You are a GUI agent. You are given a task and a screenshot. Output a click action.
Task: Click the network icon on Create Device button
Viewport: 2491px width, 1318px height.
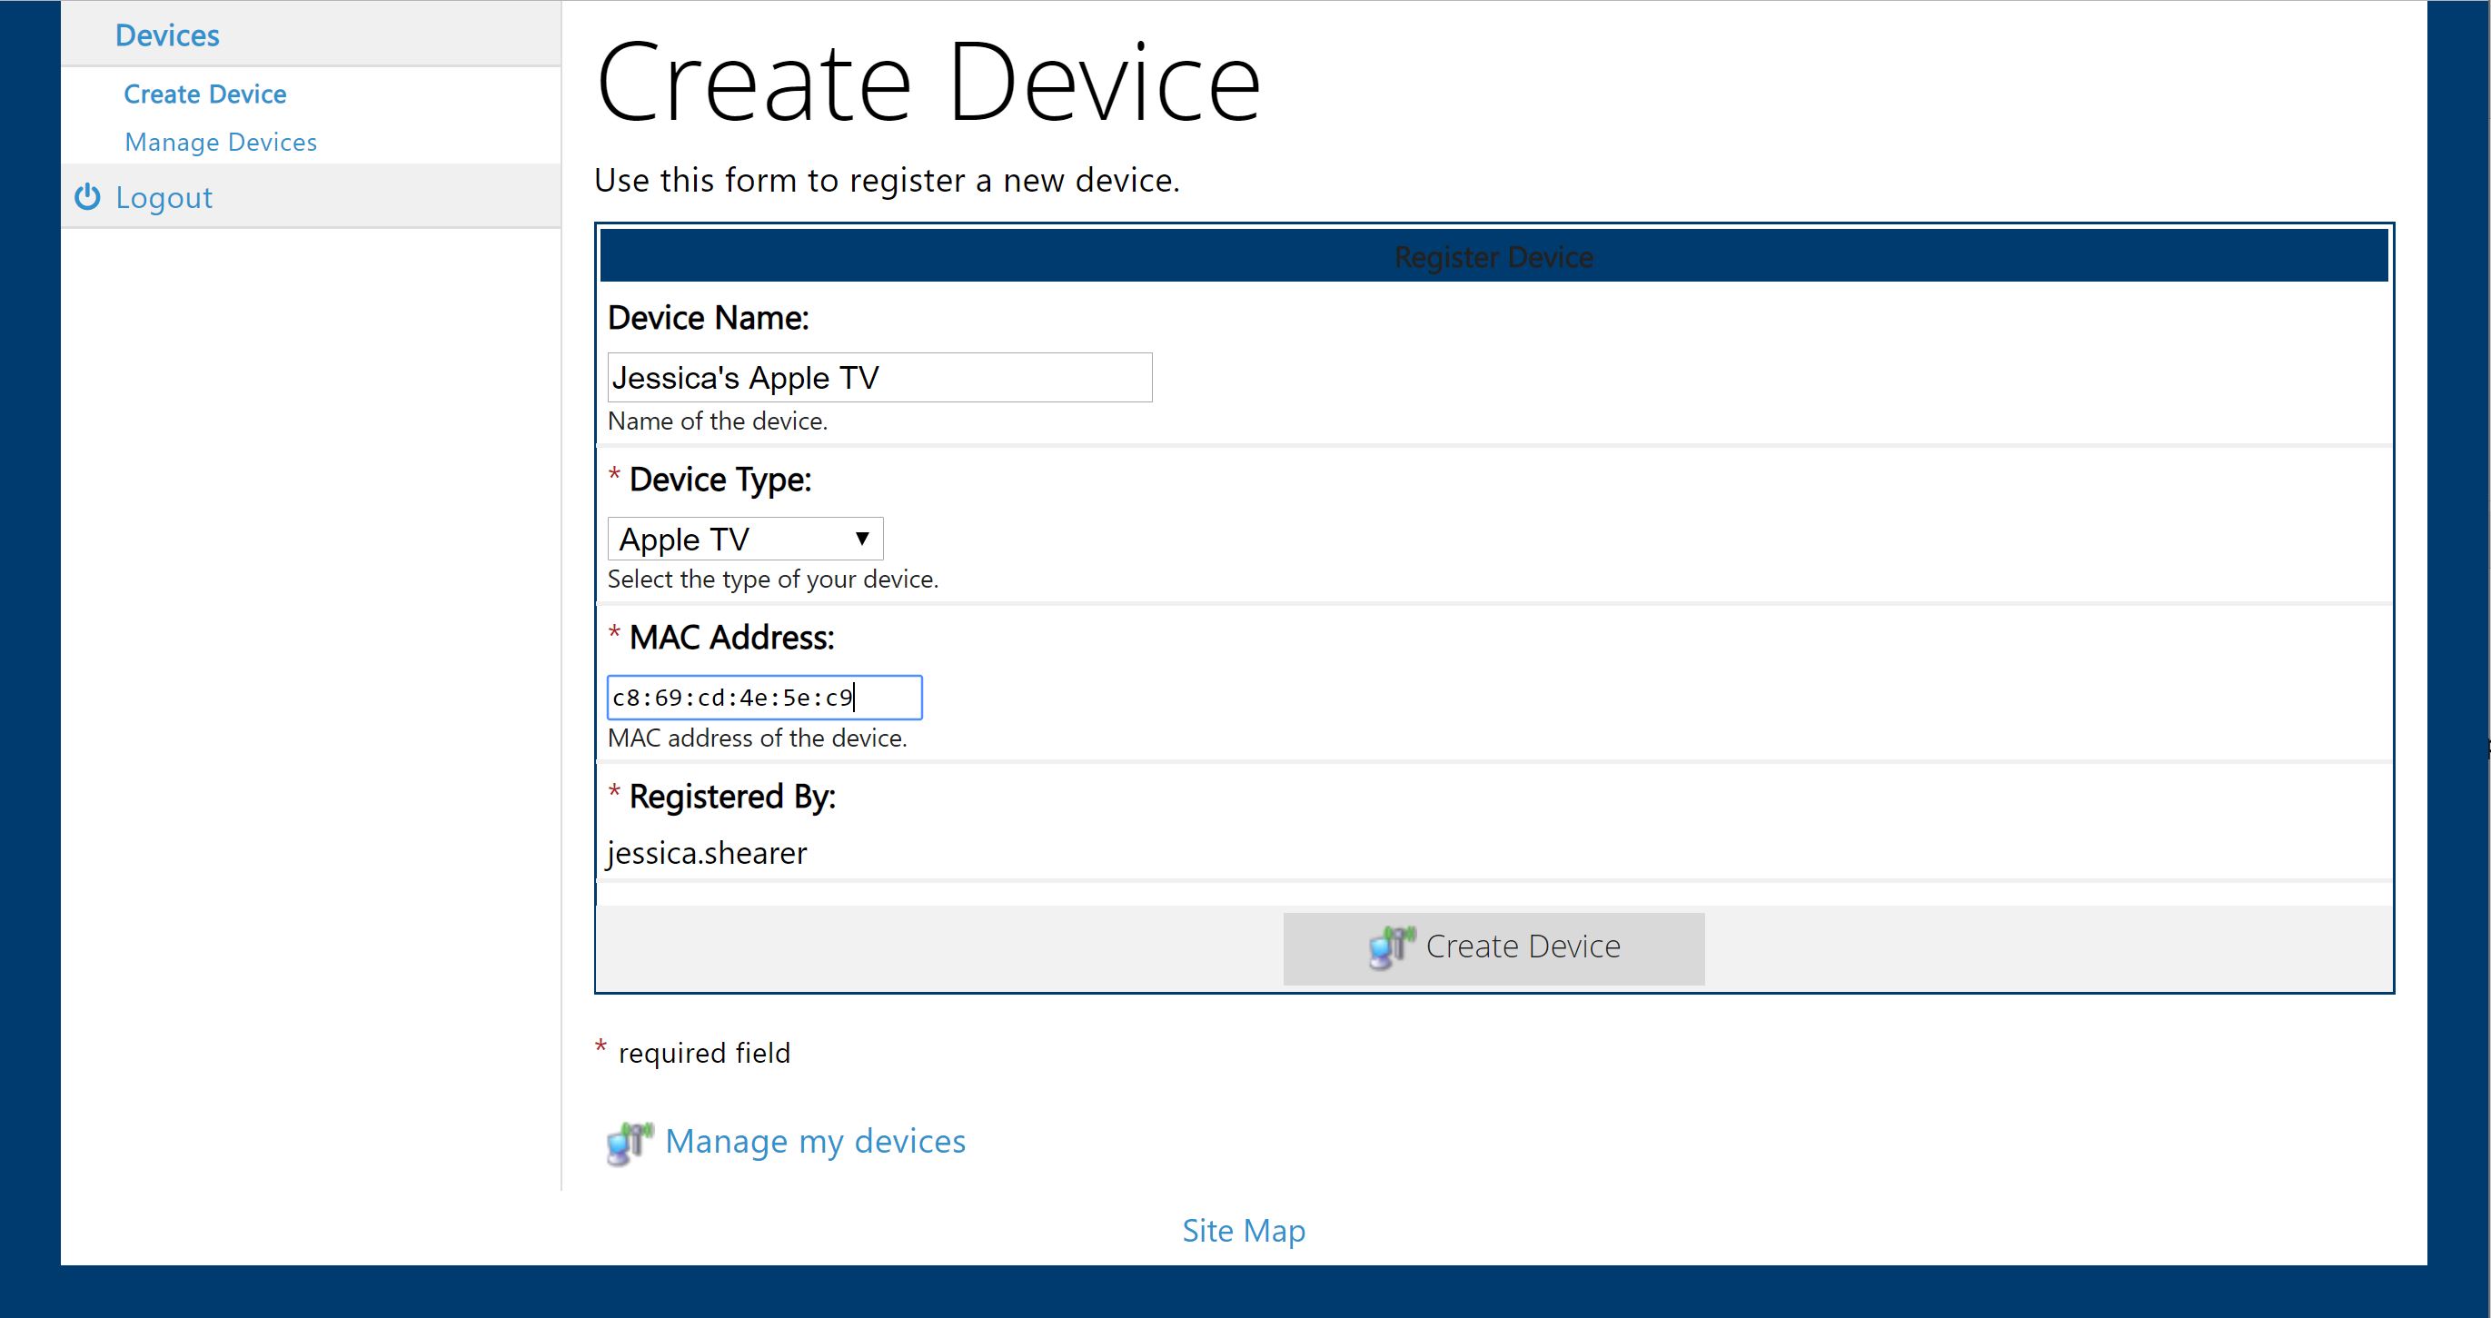click(1391, 946)
